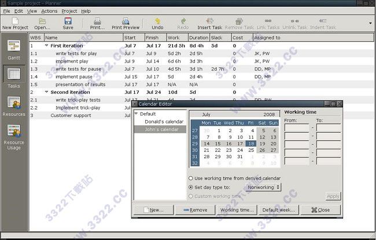
Task: Undo the last action
Action: pos(157,22)
